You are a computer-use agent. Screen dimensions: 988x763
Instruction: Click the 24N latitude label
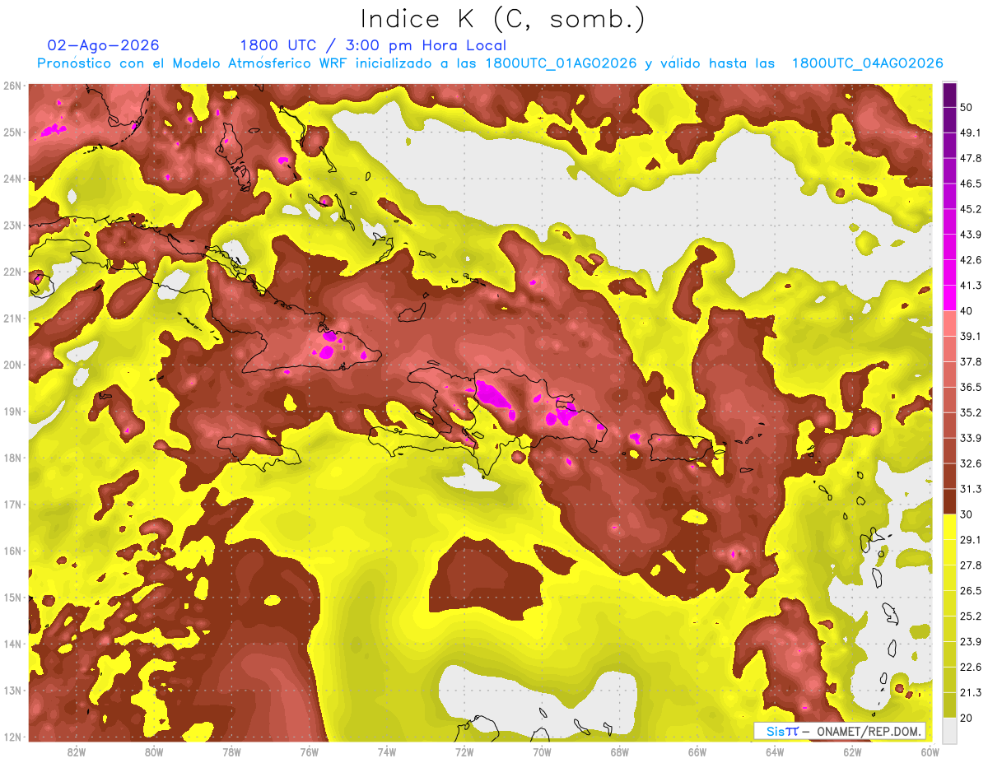tap(12, 179)
